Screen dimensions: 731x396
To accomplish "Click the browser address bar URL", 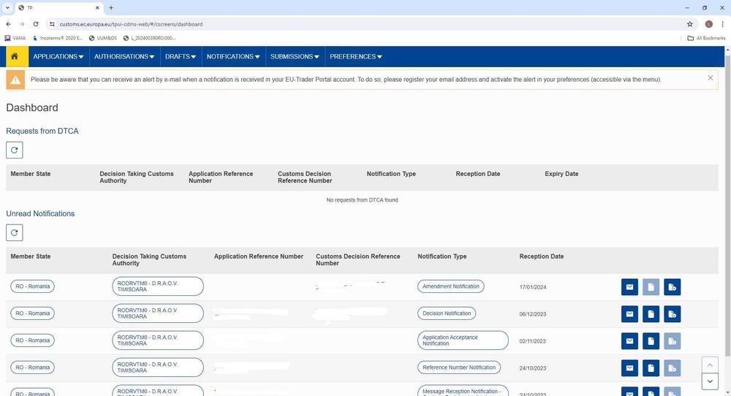I will (131, 24).
